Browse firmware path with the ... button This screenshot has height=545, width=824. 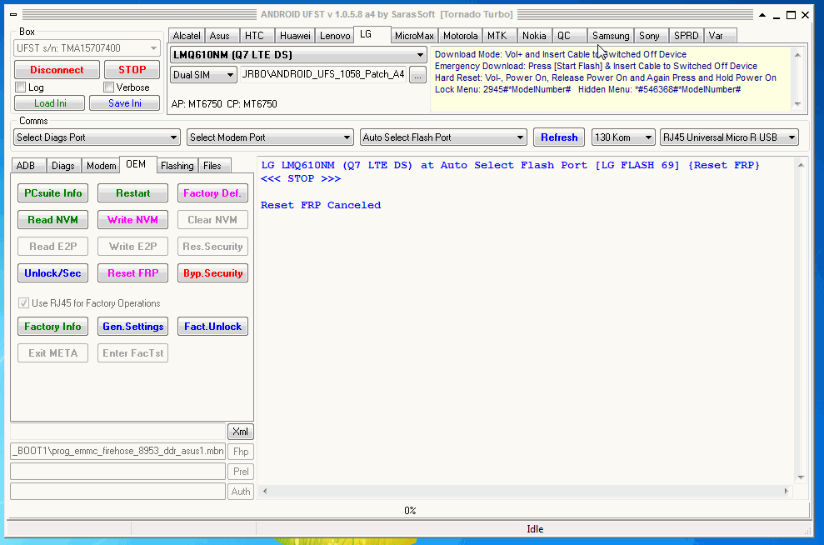(417, 75)
